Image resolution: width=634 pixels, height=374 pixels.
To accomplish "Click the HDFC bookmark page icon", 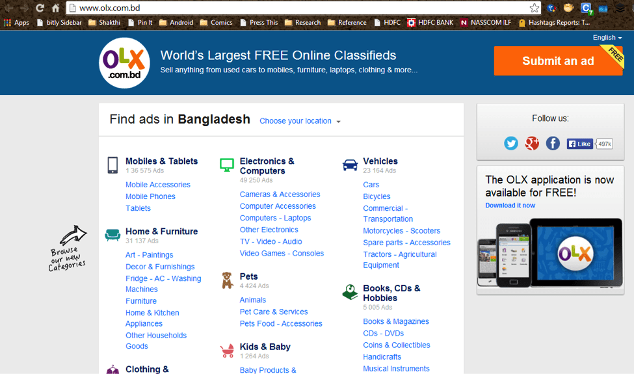I will pyautogui.click(x=377, y=23).
